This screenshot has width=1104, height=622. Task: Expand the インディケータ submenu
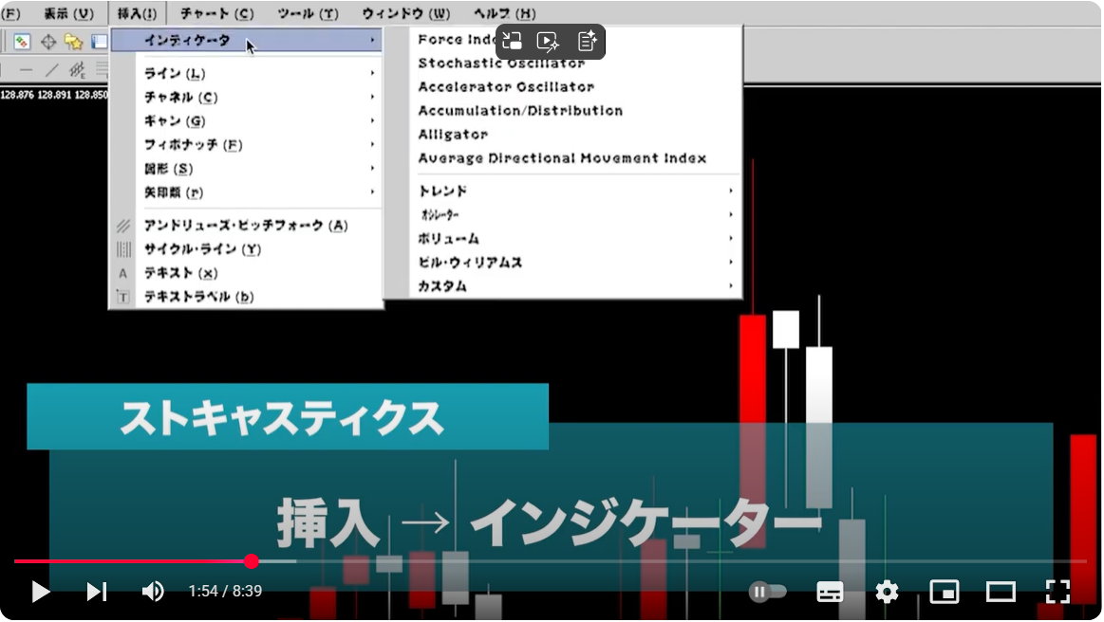click(x=247, y=40)
